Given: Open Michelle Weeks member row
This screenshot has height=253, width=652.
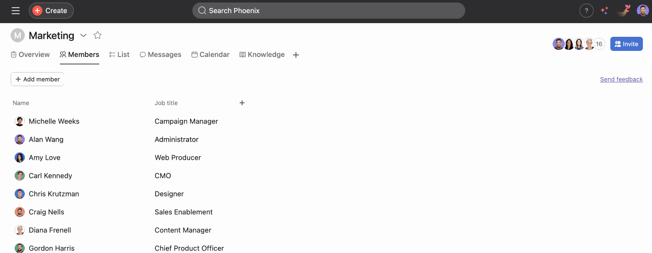Looking at the screenshot, I should click(54, 121).
